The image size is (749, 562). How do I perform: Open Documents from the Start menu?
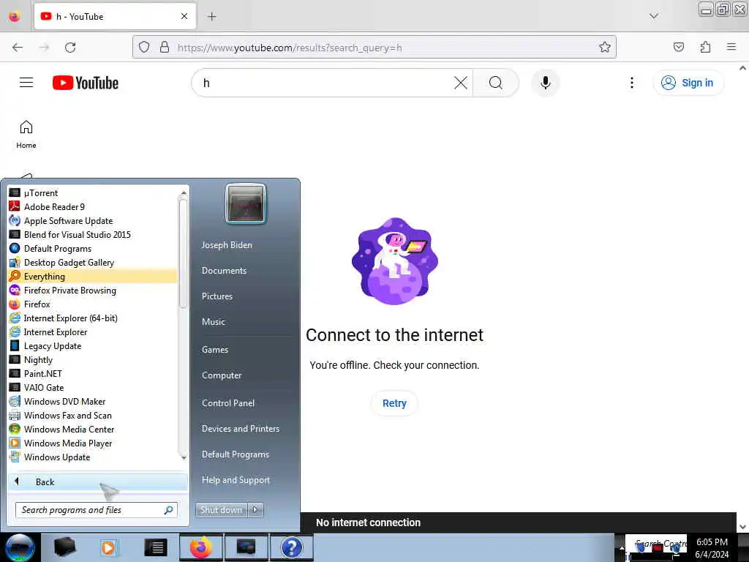pyautogui.click(x=224, y=271)
